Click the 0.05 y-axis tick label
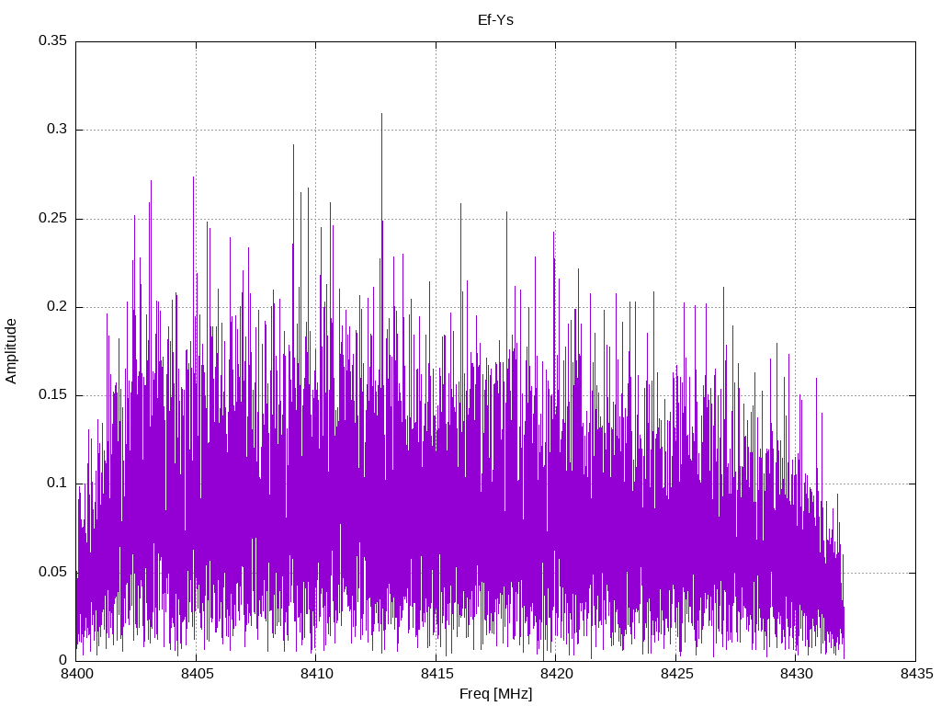Viewport: 941px width, 706px height. pyautogui.click(x=52, y=572)
